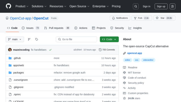Image resolution: width=181 pixels, height=102 pixels.
Task: Check the green commit status checkmark
Action: pyautogui.click(x=50, y=50)
